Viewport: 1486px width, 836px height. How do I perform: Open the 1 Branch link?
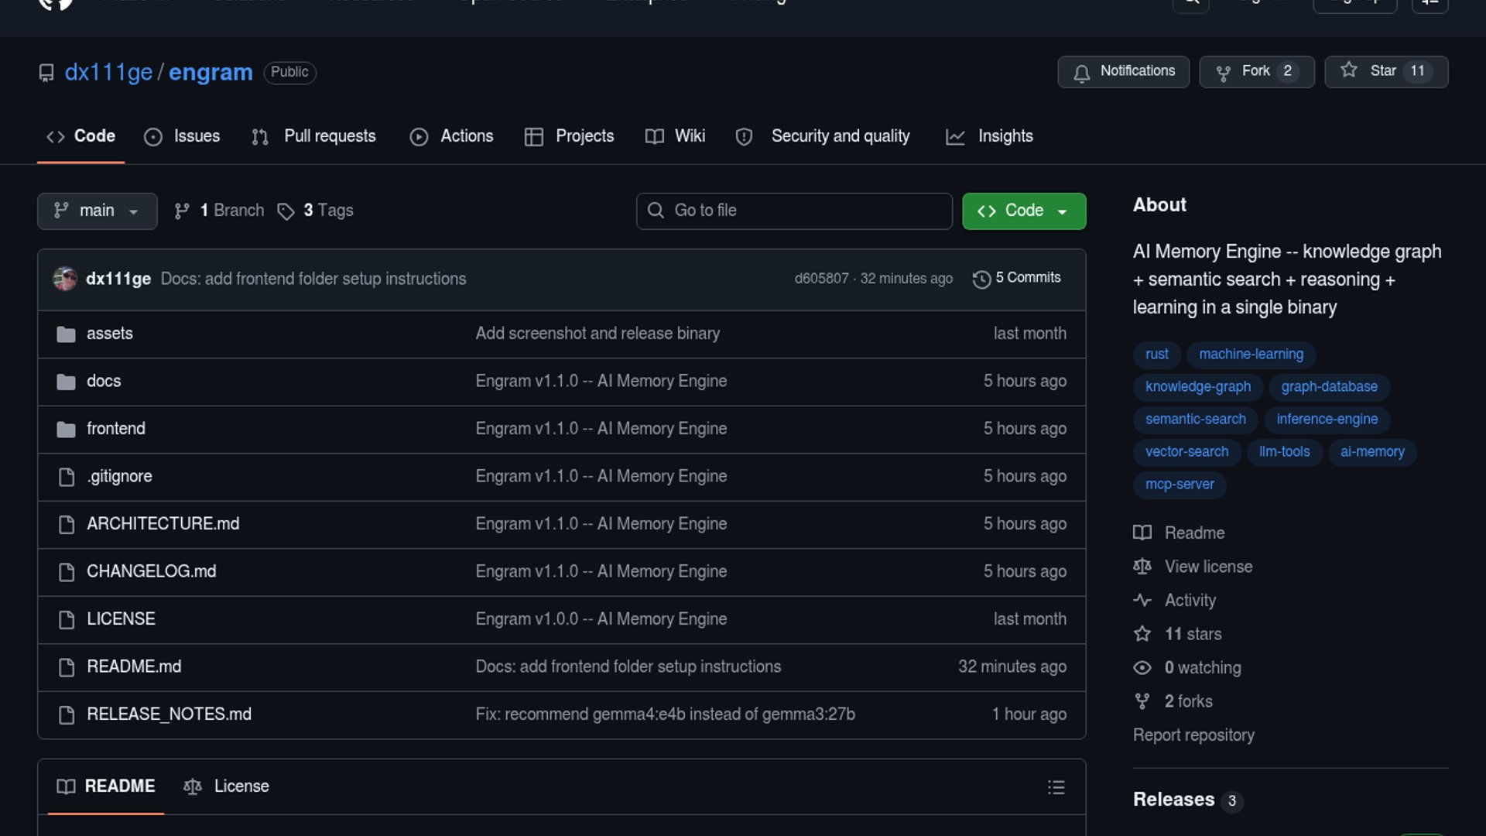click(219, 211)
